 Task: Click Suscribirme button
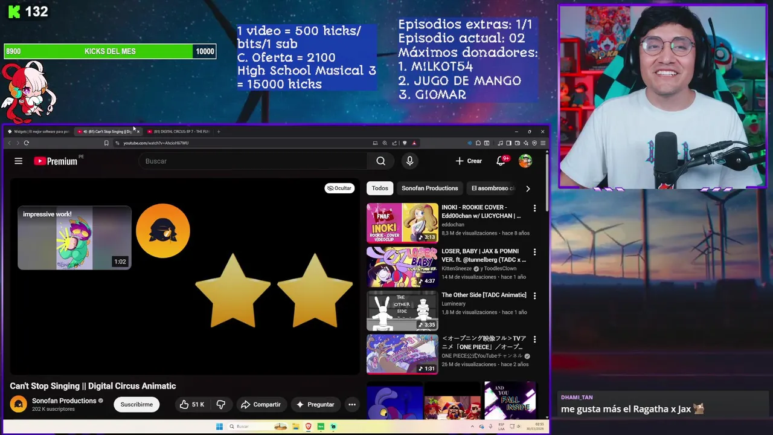coord(136,404)
